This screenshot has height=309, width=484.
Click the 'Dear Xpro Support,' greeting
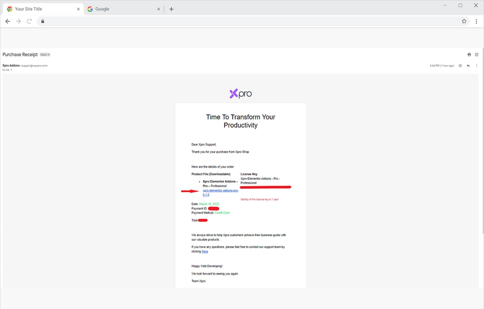pyautogui.click(x=204, y=145)
